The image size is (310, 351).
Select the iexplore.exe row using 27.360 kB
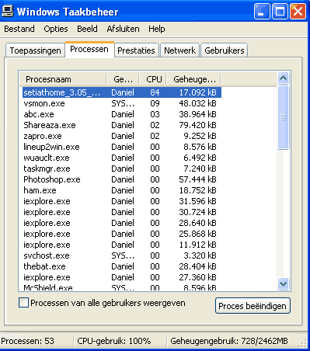click(122, 277)
